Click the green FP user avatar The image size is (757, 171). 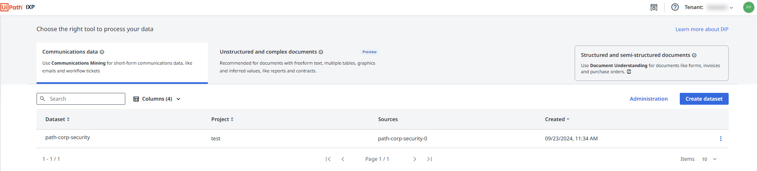748,7
